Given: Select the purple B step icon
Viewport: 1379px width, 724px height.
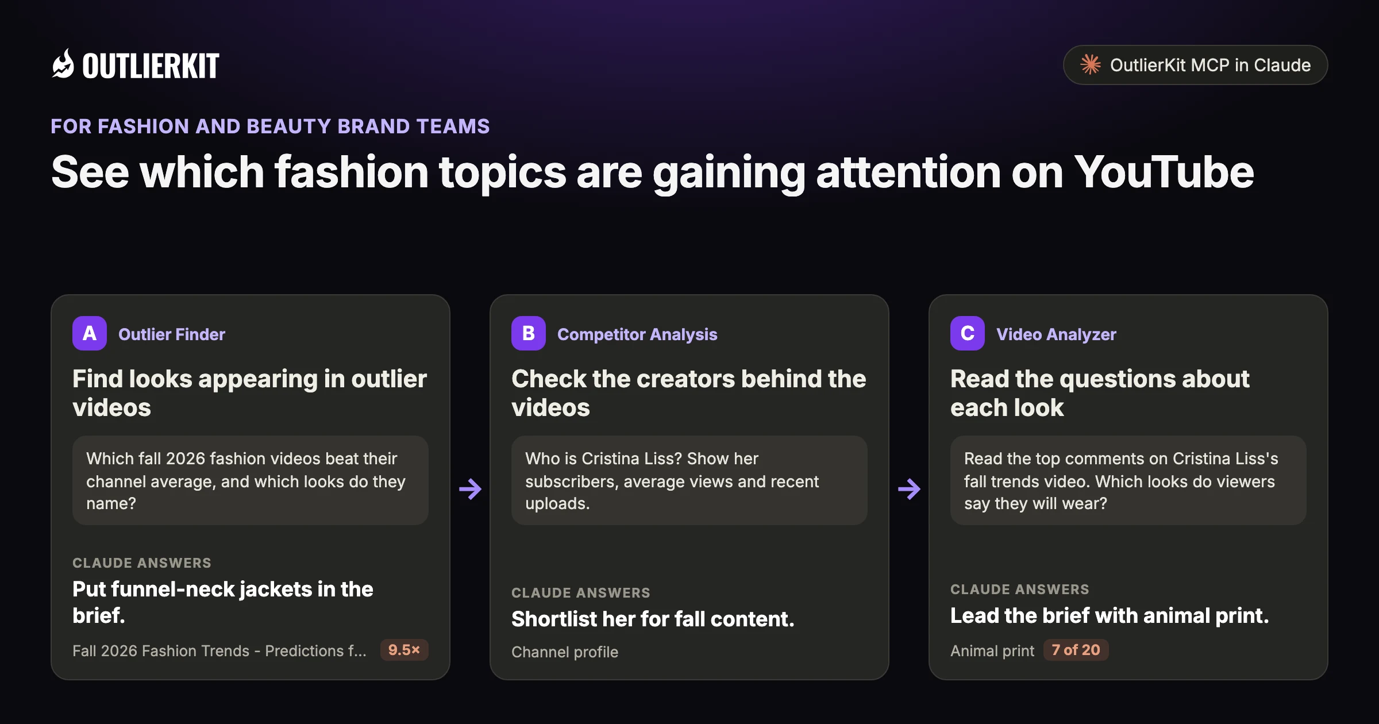Looking at the screenshot, I should pyautogui.click(x=529, y=333).
